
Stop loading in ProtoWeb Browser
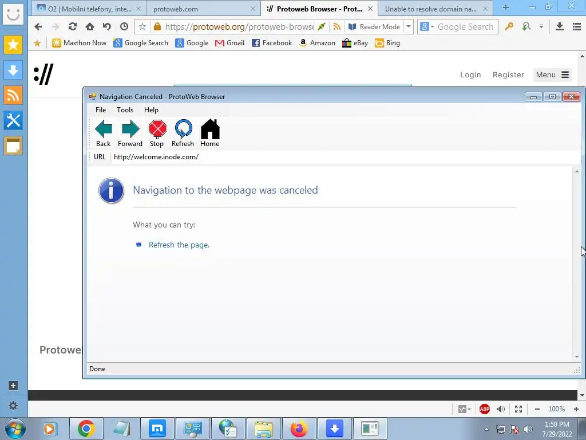point(157,133)
